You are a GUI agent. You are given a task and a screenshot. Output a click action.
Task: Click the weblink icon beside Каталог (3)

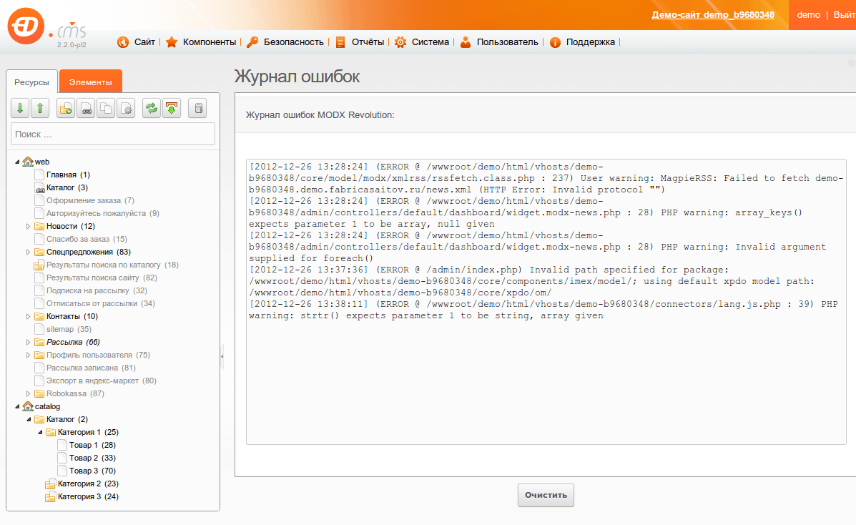tap(39, 187)
